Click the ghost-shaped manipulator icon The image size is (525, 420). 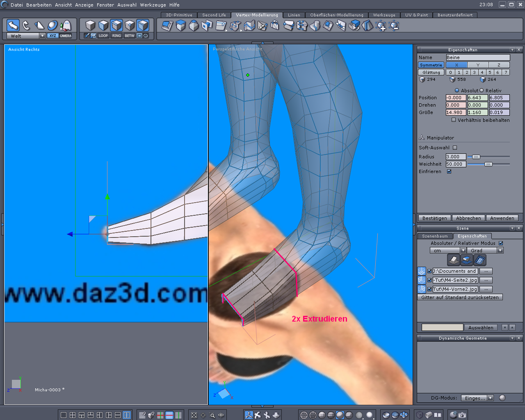point(66,25)
